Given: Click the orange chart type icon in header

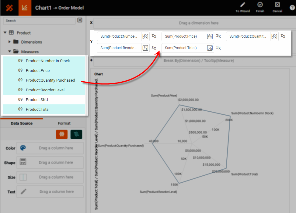Looking at the screenshot, I should point(25,8).
